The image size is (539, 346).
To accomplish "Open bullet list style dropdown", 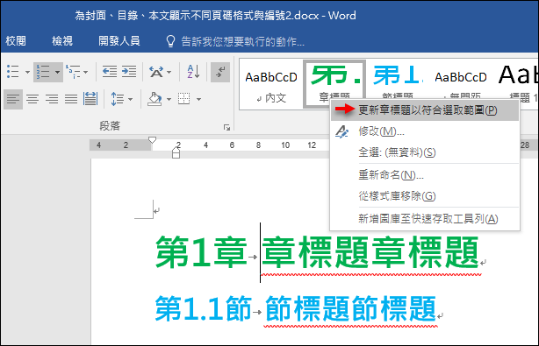I will point(27,72).
